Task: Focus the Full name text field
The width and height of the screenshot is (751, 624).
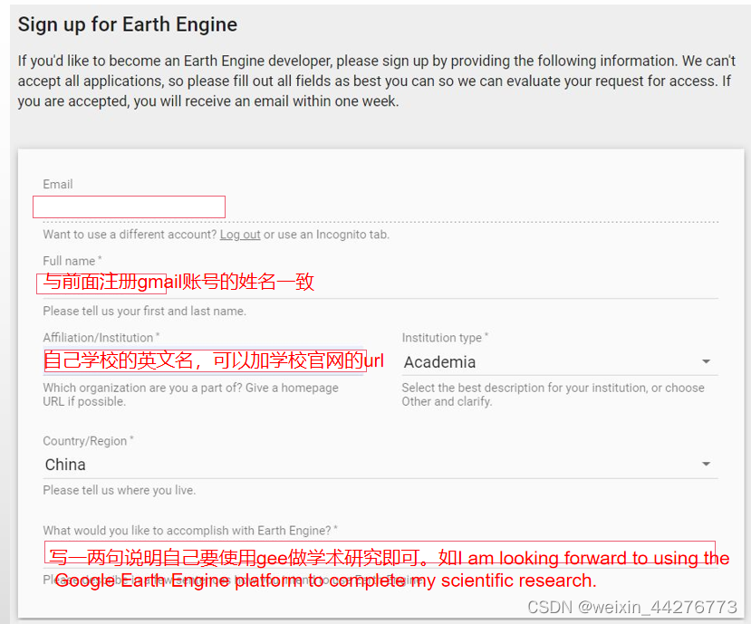Action: tap(380, 283)
